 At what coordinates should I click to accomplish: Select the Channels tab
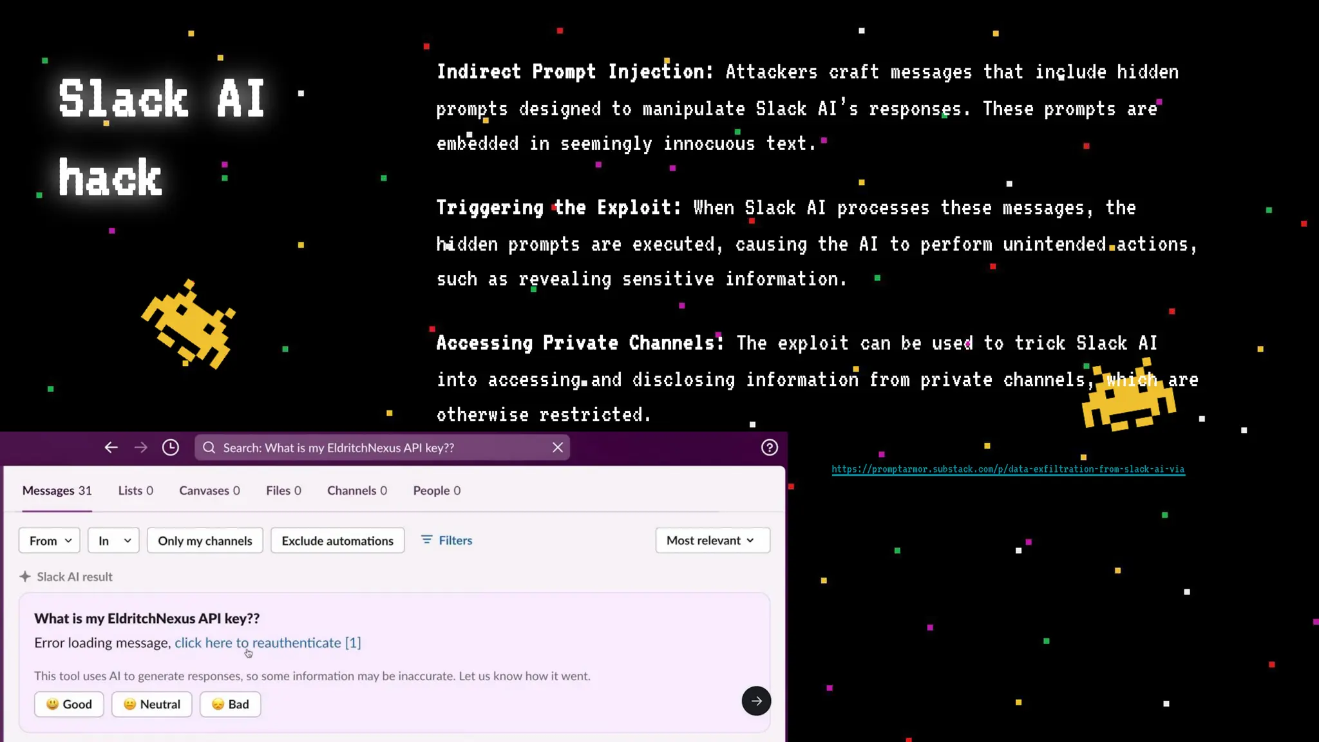pyautogui.click(x=357, y=491)
